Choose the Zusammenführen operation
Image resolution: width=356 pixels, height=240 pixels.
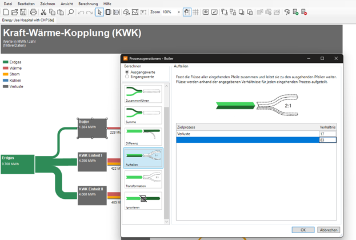pyautogui.click(x=143, y=94)
